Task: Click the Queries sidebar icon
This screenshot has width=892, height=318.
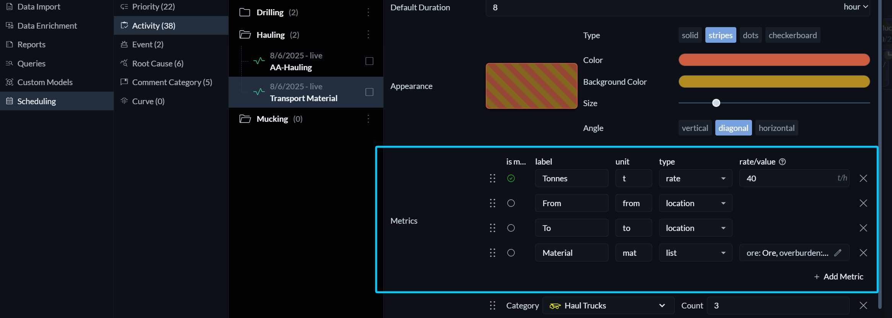Action: (10, 63)
